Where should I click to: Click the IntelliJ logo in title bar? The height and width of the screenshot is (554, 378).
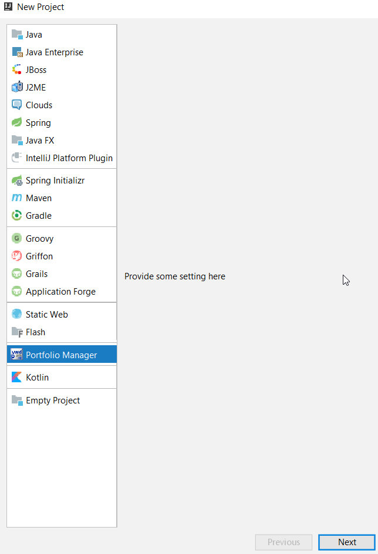tap(8, 6)
